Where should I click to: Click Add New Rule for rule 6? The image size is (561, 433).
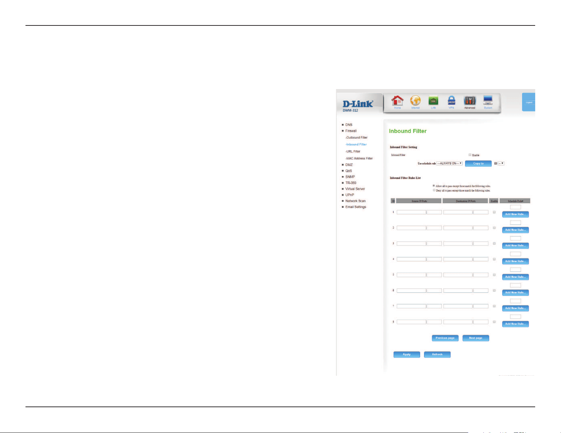(x=515, y=292)
